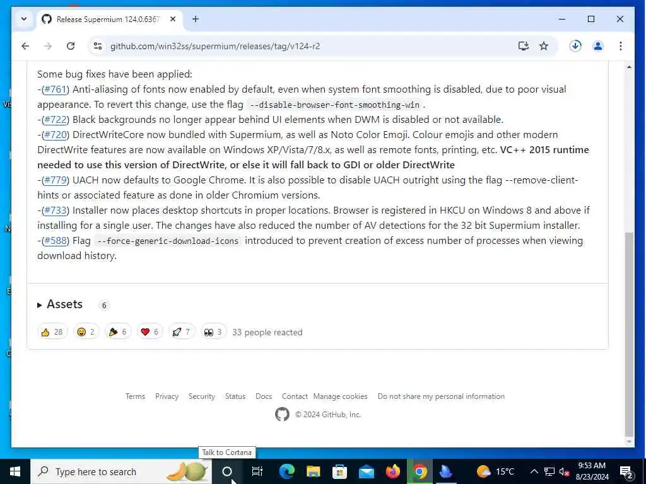Click the muted volume tray icon
Screen dimensions: 646x484
[564, 471]
